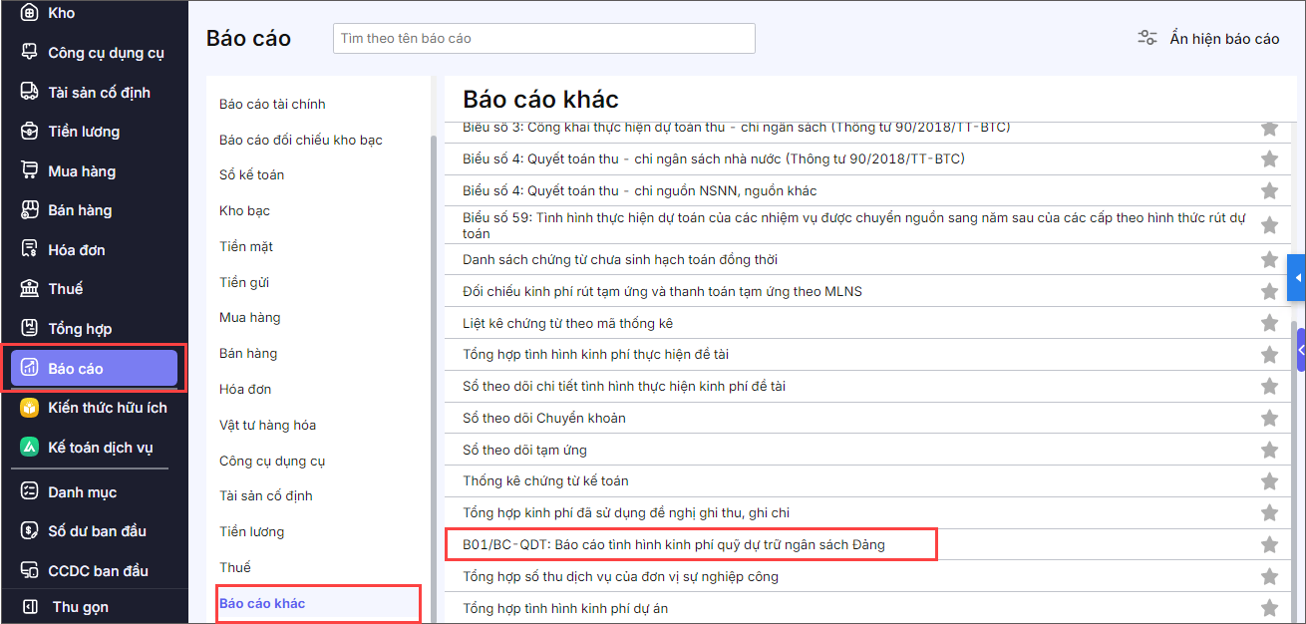Star the B01/BC-QDT report as favorite
The height and width of the screenshot is (624, 1306).
tap(1269, 545)
